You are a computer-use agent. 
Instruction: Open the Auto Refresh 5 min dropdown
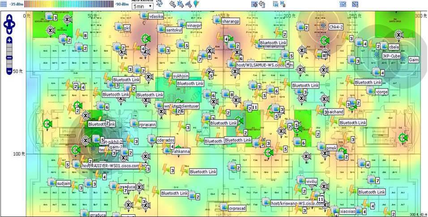pyautogui.click(x=142, y=6)
